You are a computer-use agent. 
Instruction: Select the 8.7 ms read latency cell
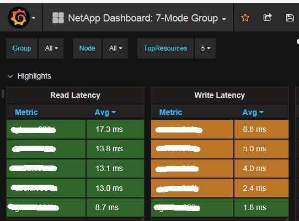[x=115, y=207]
